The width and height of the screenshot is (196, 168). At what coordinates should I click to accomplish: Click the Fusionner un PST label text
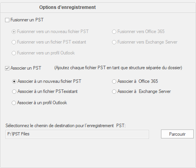click(27, 20)
